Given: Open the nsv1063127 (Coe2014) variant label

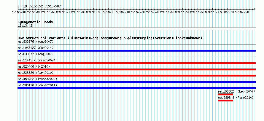Looking at the screenshot, I should coord(36,48).
